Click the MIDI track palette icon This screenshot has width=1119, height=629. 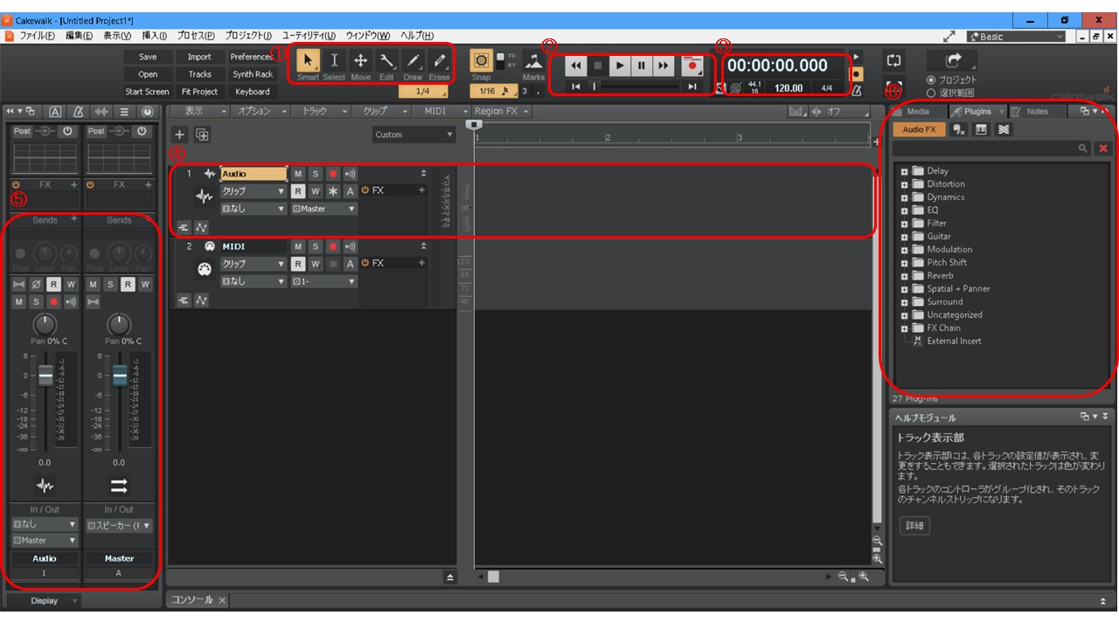[x=204, y=270]
